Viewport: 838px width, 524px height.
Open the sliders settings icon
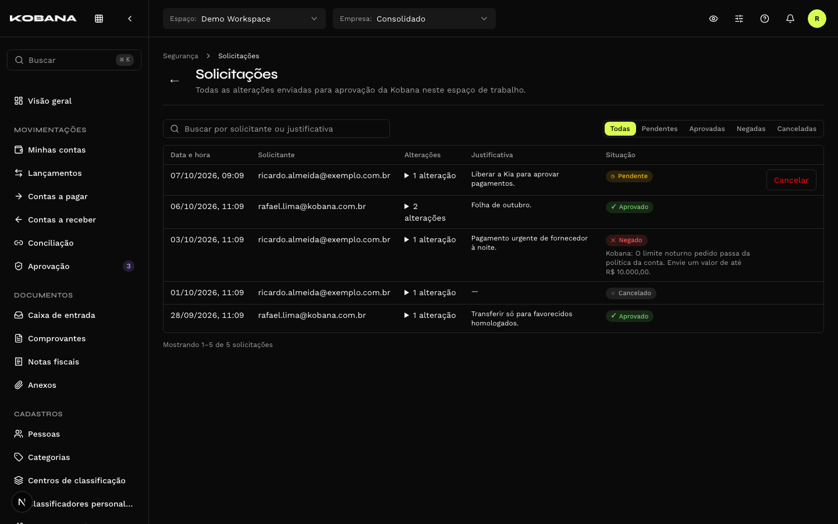click(x=739, y=19)
